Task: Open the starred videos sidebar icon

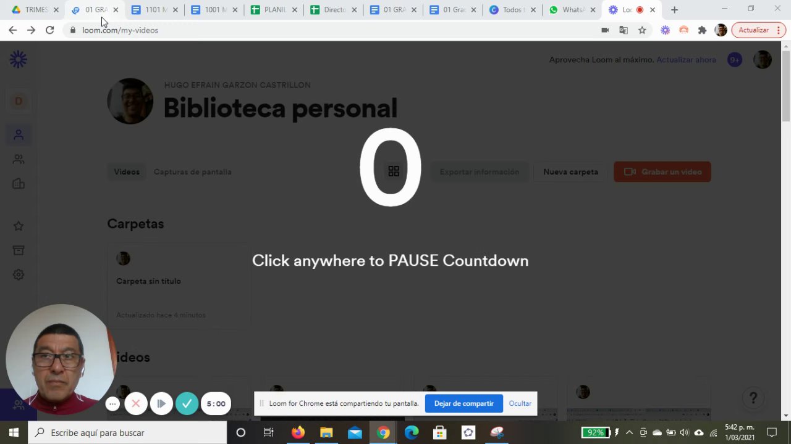Action: tap(19, 226)
